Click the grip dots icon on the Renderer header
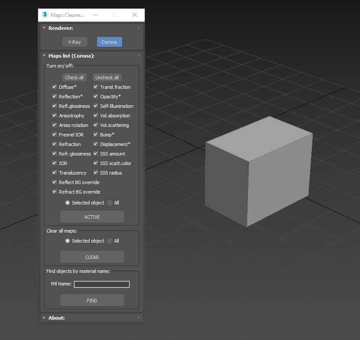The height and width of the screenshot is (340, 360). 138,27
